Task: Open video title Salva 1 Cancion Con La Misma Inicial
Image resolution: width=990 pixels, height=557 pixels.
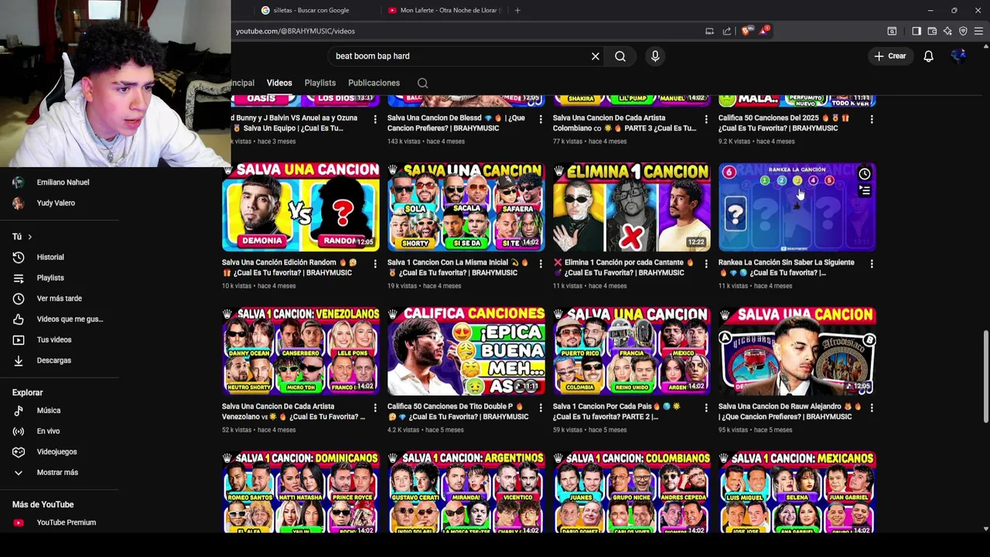Action: click(x=458, y=268)
